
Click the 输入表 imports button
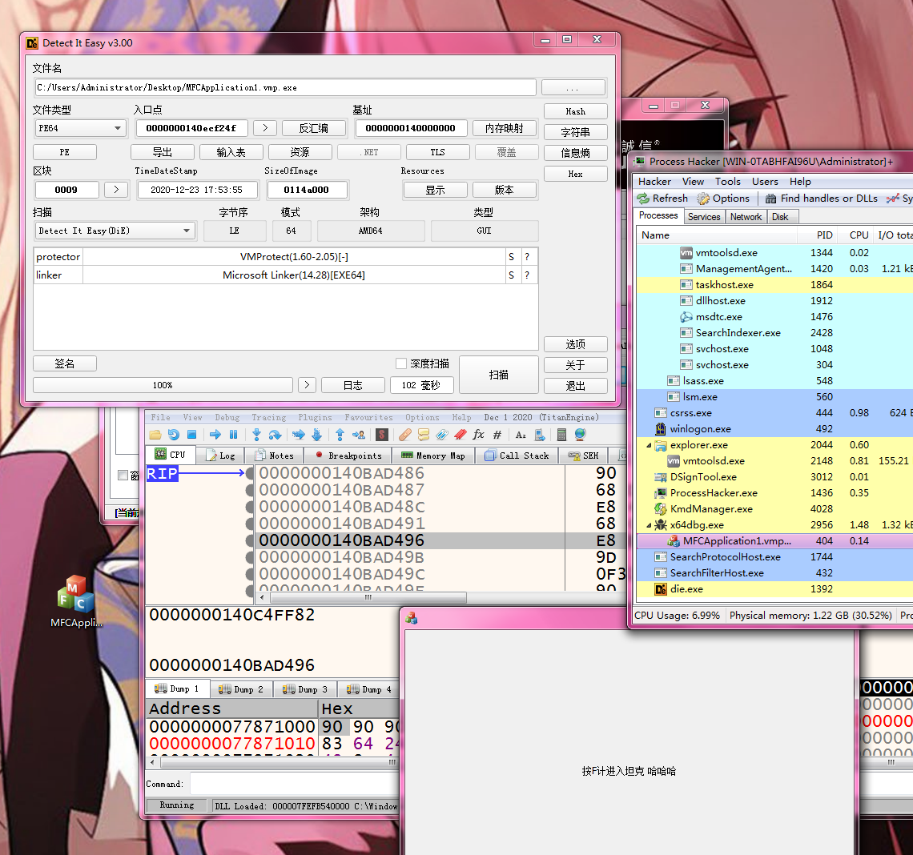pyautogui.click(x=231, y=152)
